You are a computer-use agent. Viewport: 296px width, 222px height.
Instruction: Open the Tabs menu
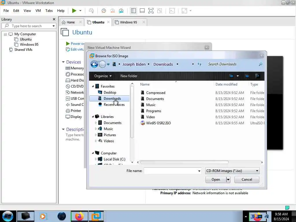(49, 11)
